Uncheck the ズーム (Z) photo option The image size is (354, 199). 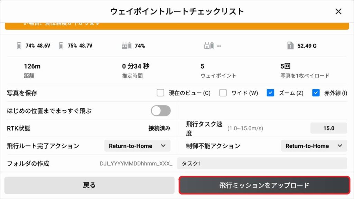271,93
